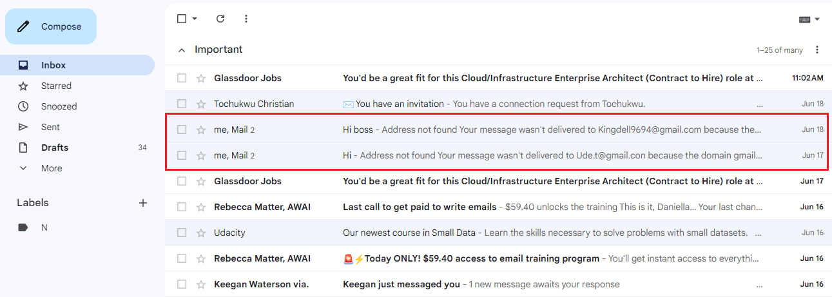Click the plus icon to create new label
This screenshot has width=832, height=297.
(x=143, y=203)
